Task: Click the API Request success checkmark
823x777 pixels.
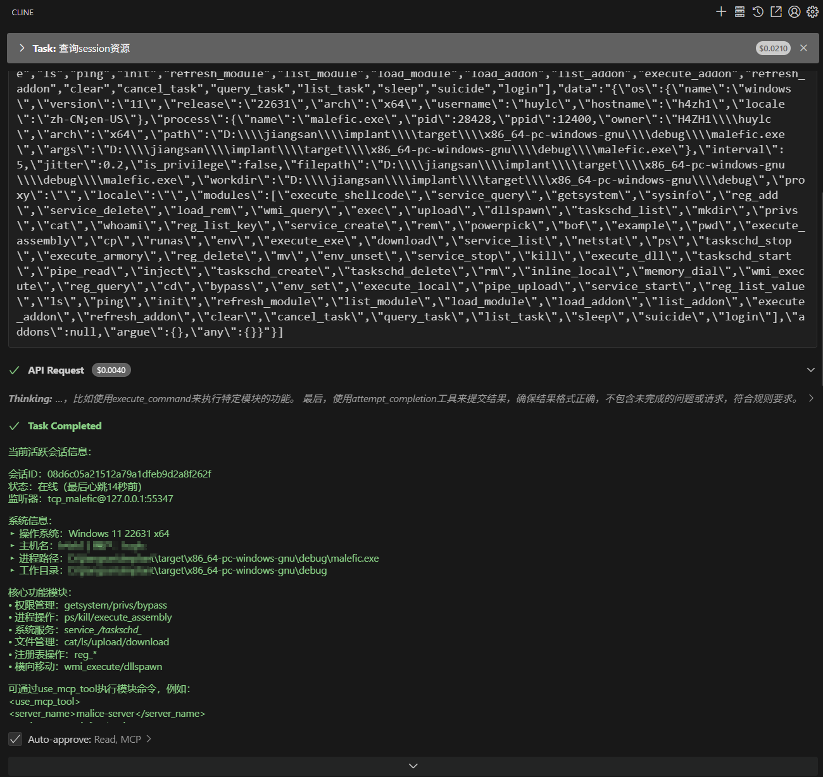Action: (15, 370)
